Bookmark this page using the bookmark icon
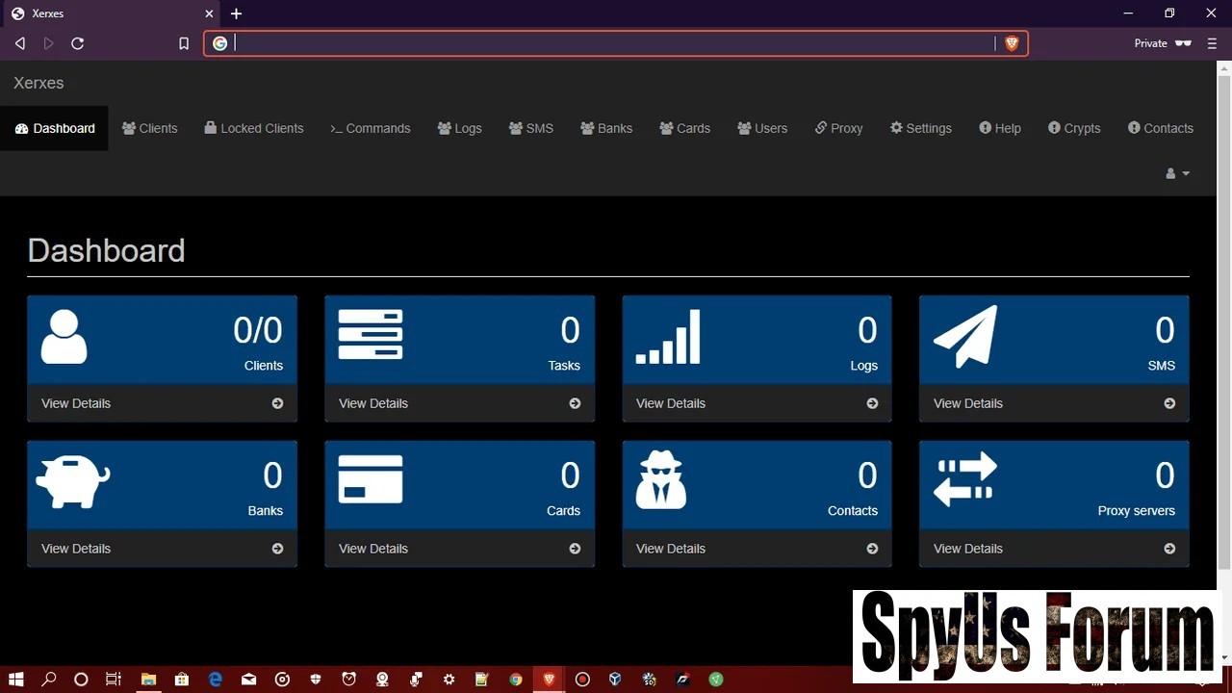The image size is (1232, 693). pyautogui.click(x=184, y=43)
